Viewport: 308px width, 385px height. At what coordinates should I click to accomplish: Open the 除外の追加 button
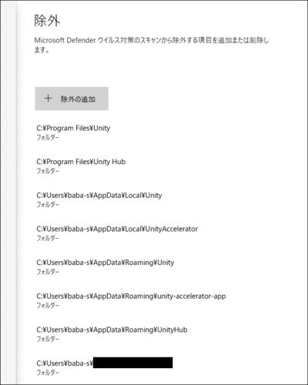(72, 99)
